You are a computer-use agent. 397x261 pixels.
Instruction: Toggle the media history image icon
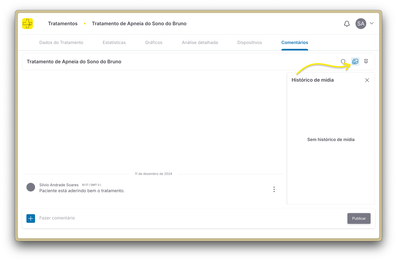pyautogui.click(x=355, y=62)
